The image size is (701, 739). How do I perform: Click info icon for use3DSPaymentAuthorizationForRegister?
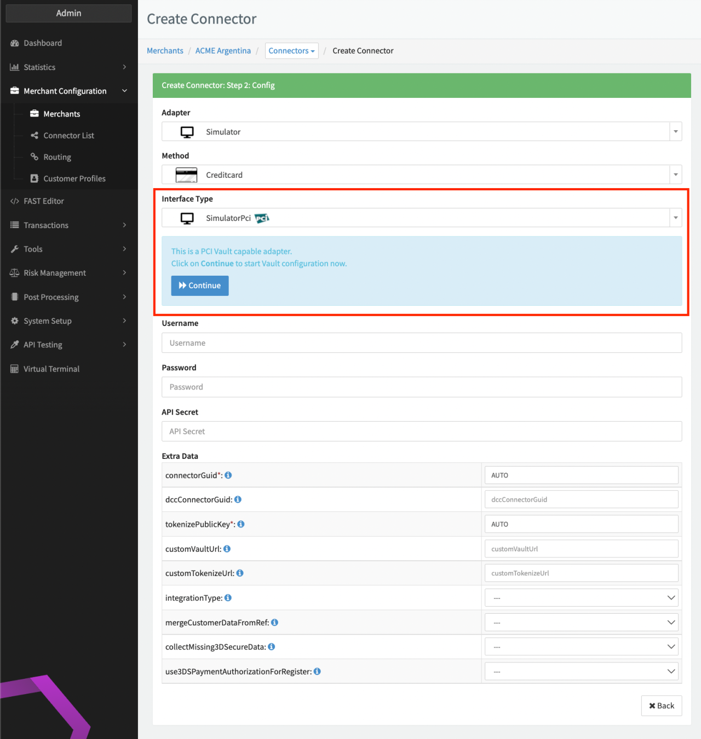(x=317, y=671)
